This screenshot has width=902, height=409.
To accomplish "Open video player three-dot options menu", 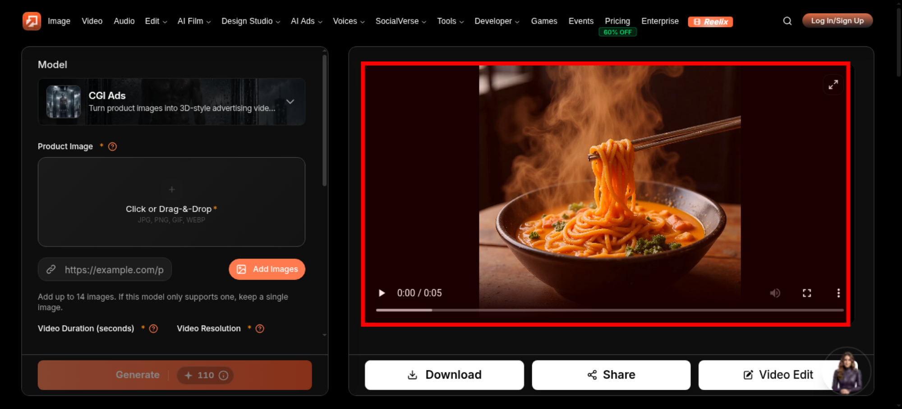I will [838, 293].
